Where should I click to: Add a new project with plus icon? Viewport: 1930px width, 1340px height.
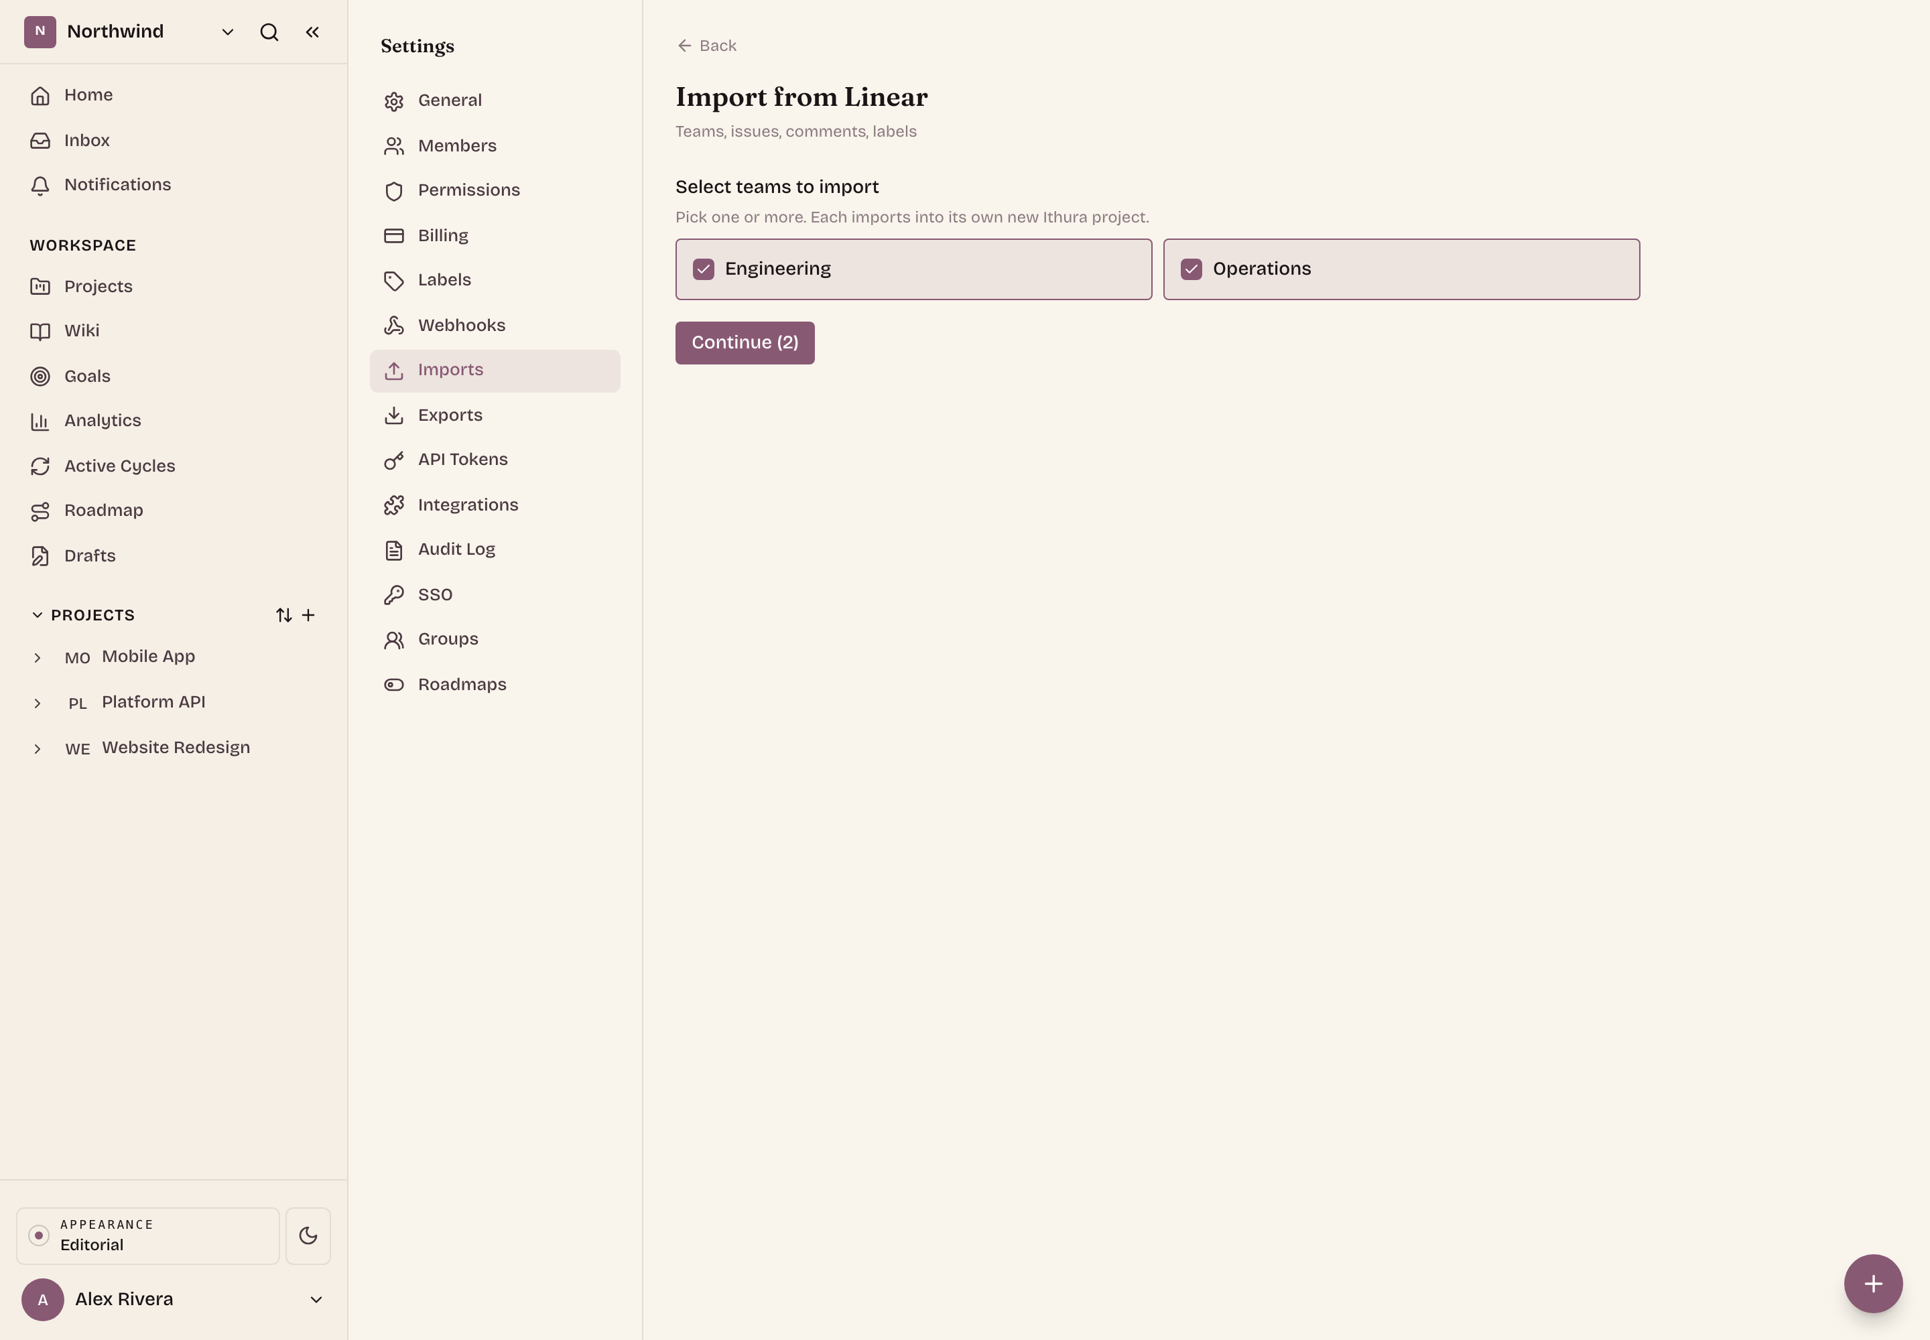tap(308, 616)
